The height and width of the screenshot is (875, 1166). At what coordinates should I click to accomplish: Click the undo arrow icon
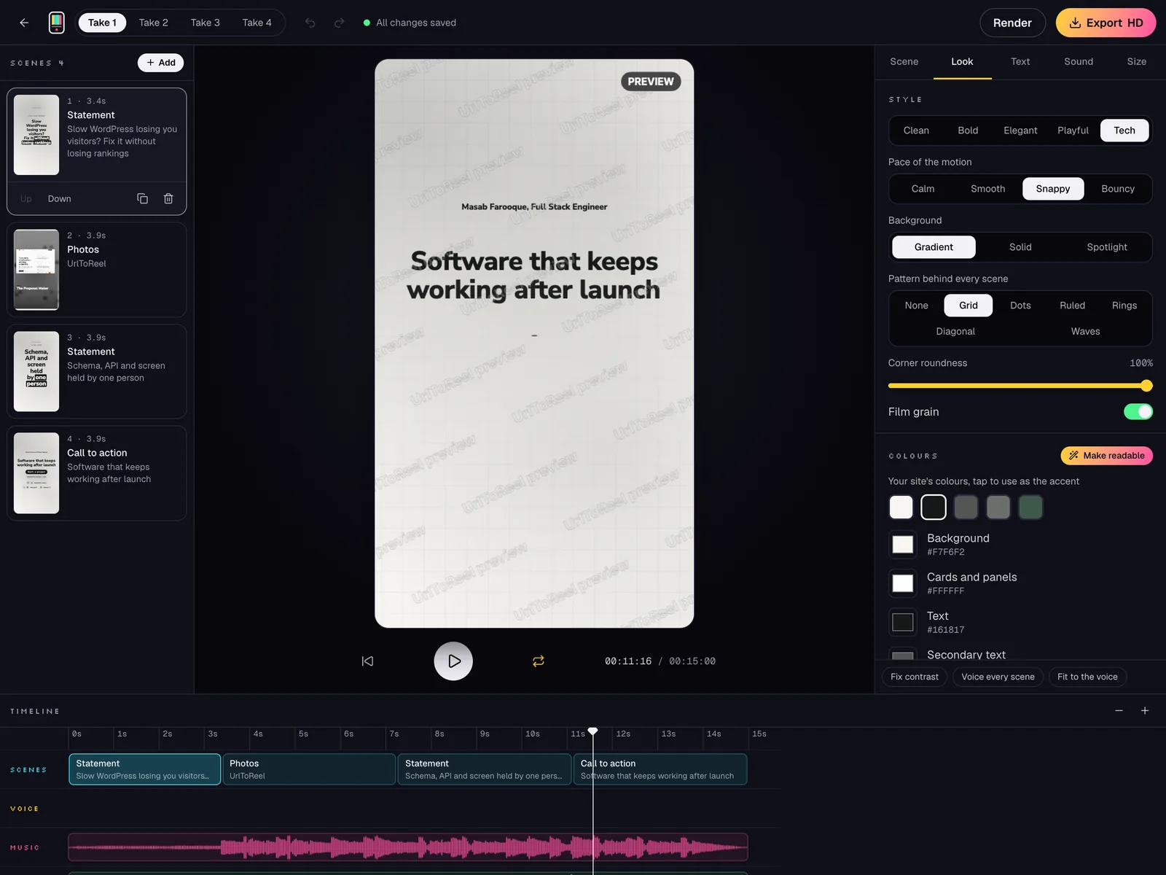click(310, 23)
